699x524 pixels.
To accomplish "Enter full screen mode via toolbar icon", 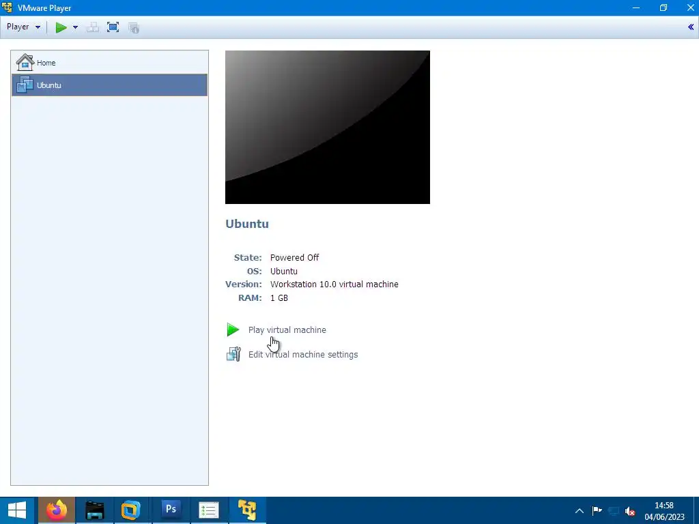I will 113,27.
